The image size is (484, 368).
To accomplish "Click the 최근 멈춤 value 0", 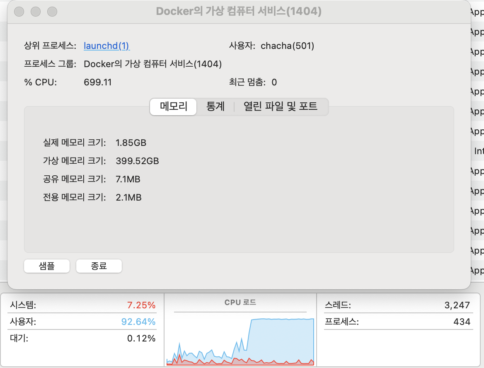I will point(274,82).
